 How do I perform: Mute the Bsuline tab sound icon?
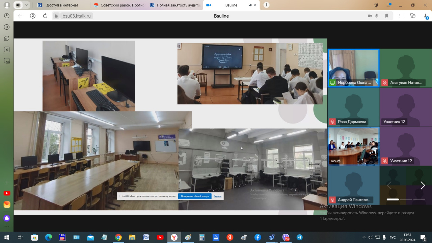[250, 5]
